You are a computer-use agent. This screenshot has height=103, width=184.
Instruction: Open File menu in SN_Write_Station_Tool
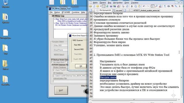point(51,12)
